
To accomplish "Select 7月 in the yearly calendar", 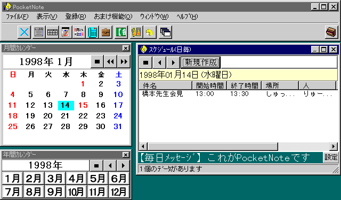I will (13, 191).
